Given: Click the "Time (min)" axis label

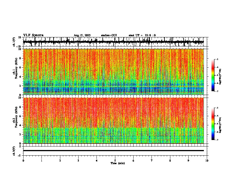Looking at the screenshot, I should pyautogui.click(x=118, y=163).
